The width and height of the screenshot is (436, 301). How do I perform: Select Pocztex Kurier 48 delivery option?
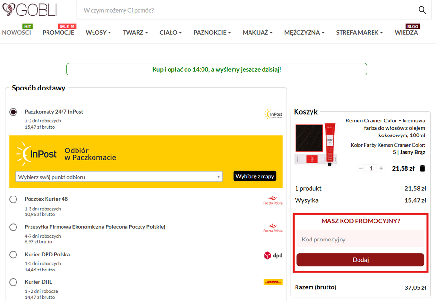click(14, 199)
